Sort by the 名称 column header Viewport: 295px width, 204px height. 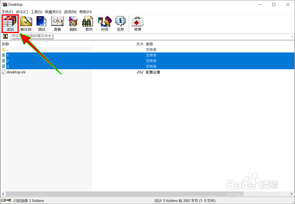(46, 44)
